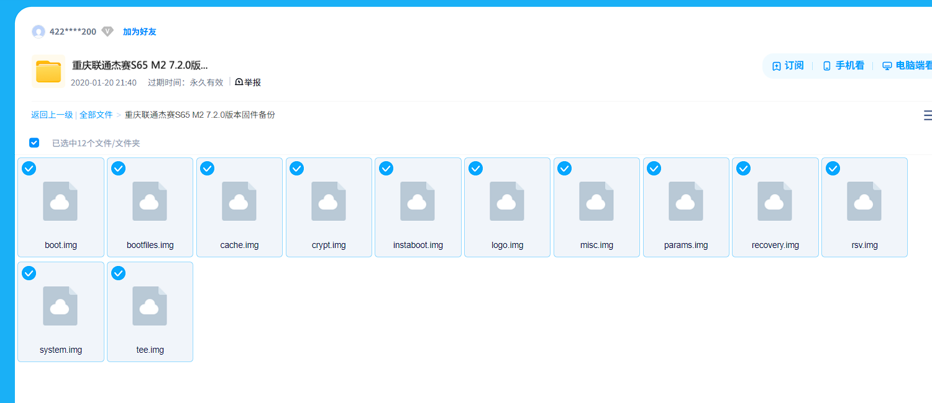This screenshot has height=403, width=932.
Task: Toggle the select-all files checkbox
Action: (x=34, y=143)
